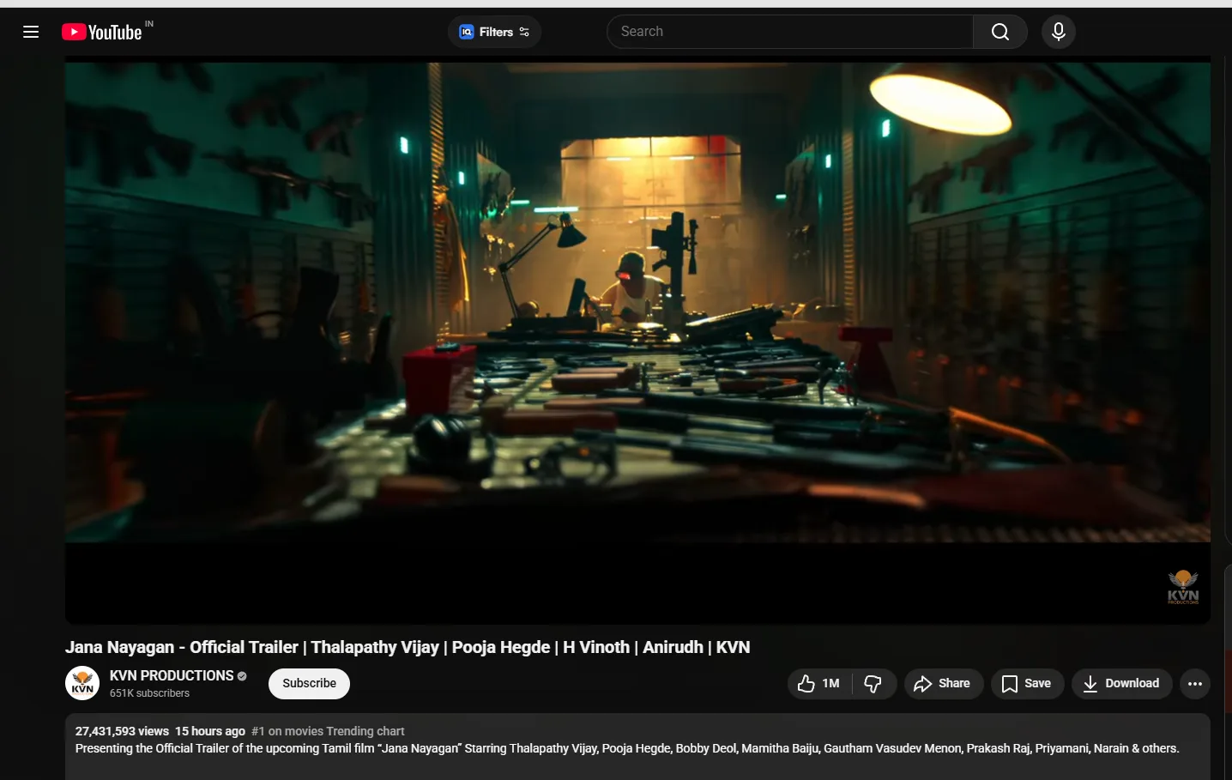Screen dimensions: 1232x780
Task: Share the Jana Nayagan trailer
Action: click(942, 683)
